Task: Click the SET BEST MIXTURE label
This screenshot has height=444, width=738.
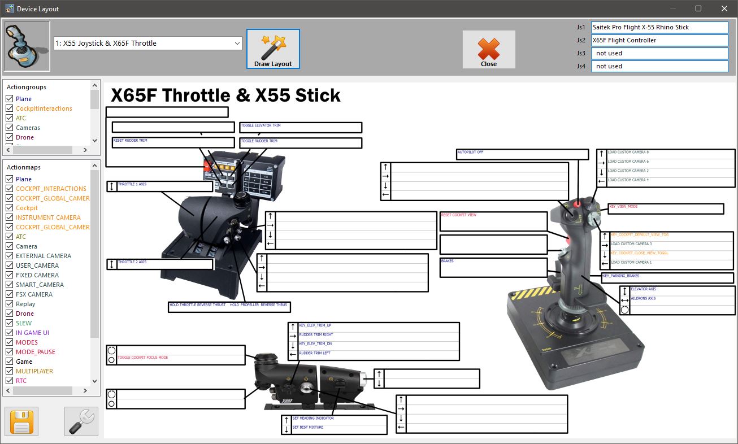Action: (x=308, y=428)
